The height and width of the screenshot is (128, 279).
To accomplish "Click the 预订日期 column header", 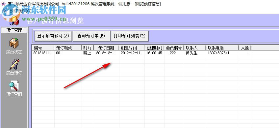I will (x=106, y=48).
